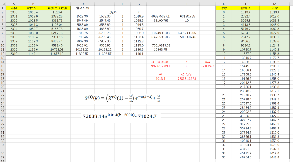Image resolution: width=293 pixels, height=162 pixels.
Task: Select cell 6.47658E-05 in column I
Action: tap(187, 33)
